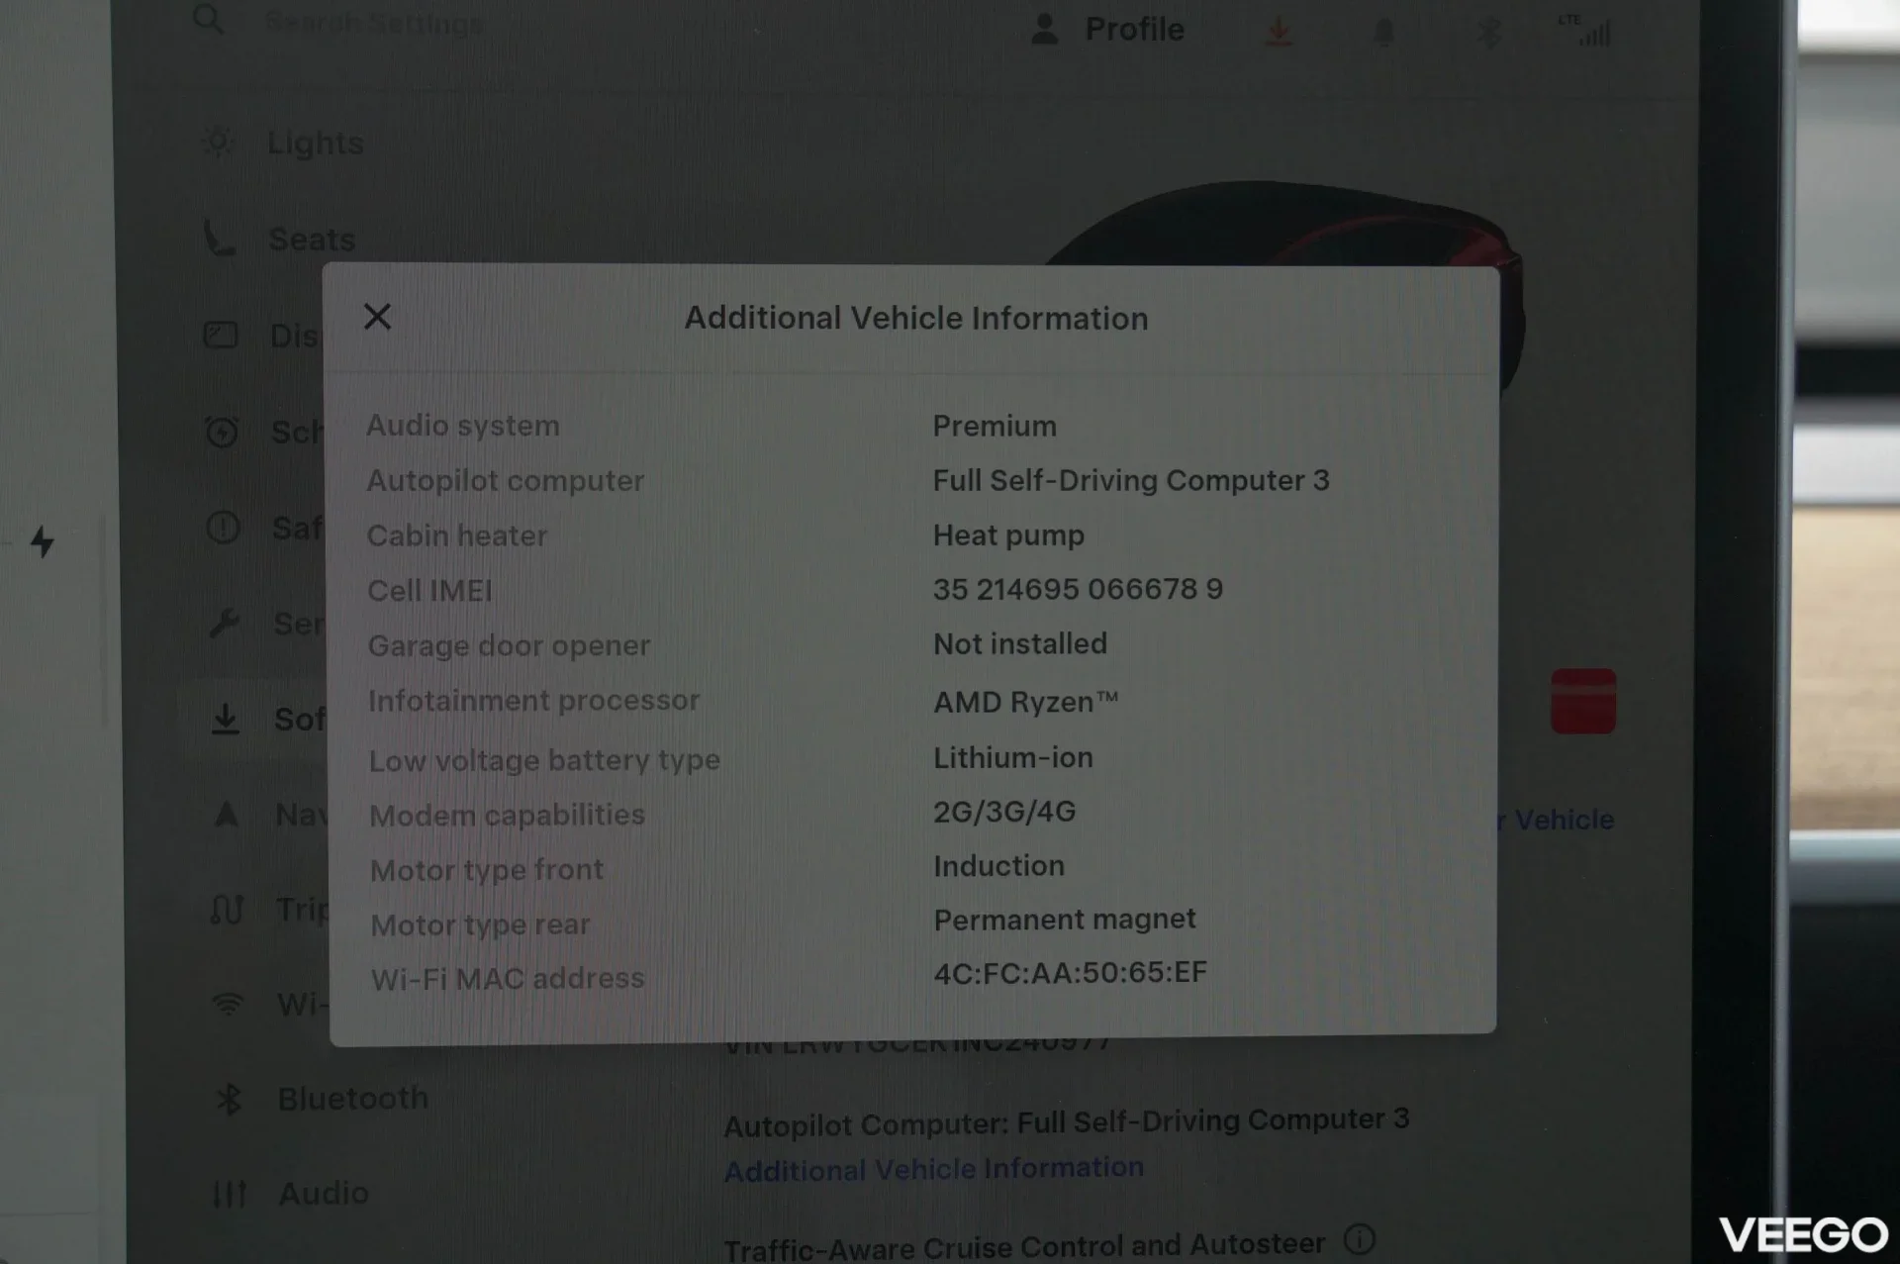Click the Service wrench icon

tap(224, 624)
